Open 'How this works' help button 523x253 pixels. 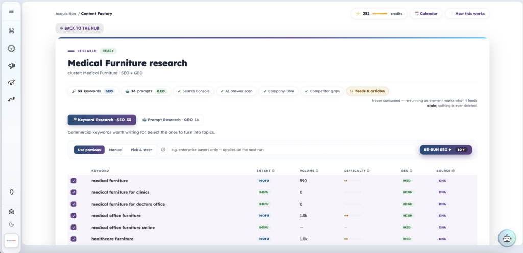click(x=467, y=14)
